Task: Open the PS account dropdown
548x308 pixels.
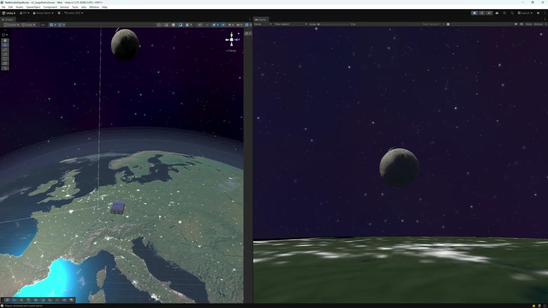Action: [24, 13]
